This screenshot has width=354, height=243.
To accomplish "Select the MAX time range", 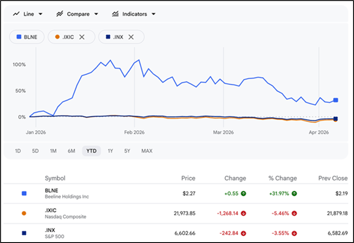I will click(x=147, y=151).
